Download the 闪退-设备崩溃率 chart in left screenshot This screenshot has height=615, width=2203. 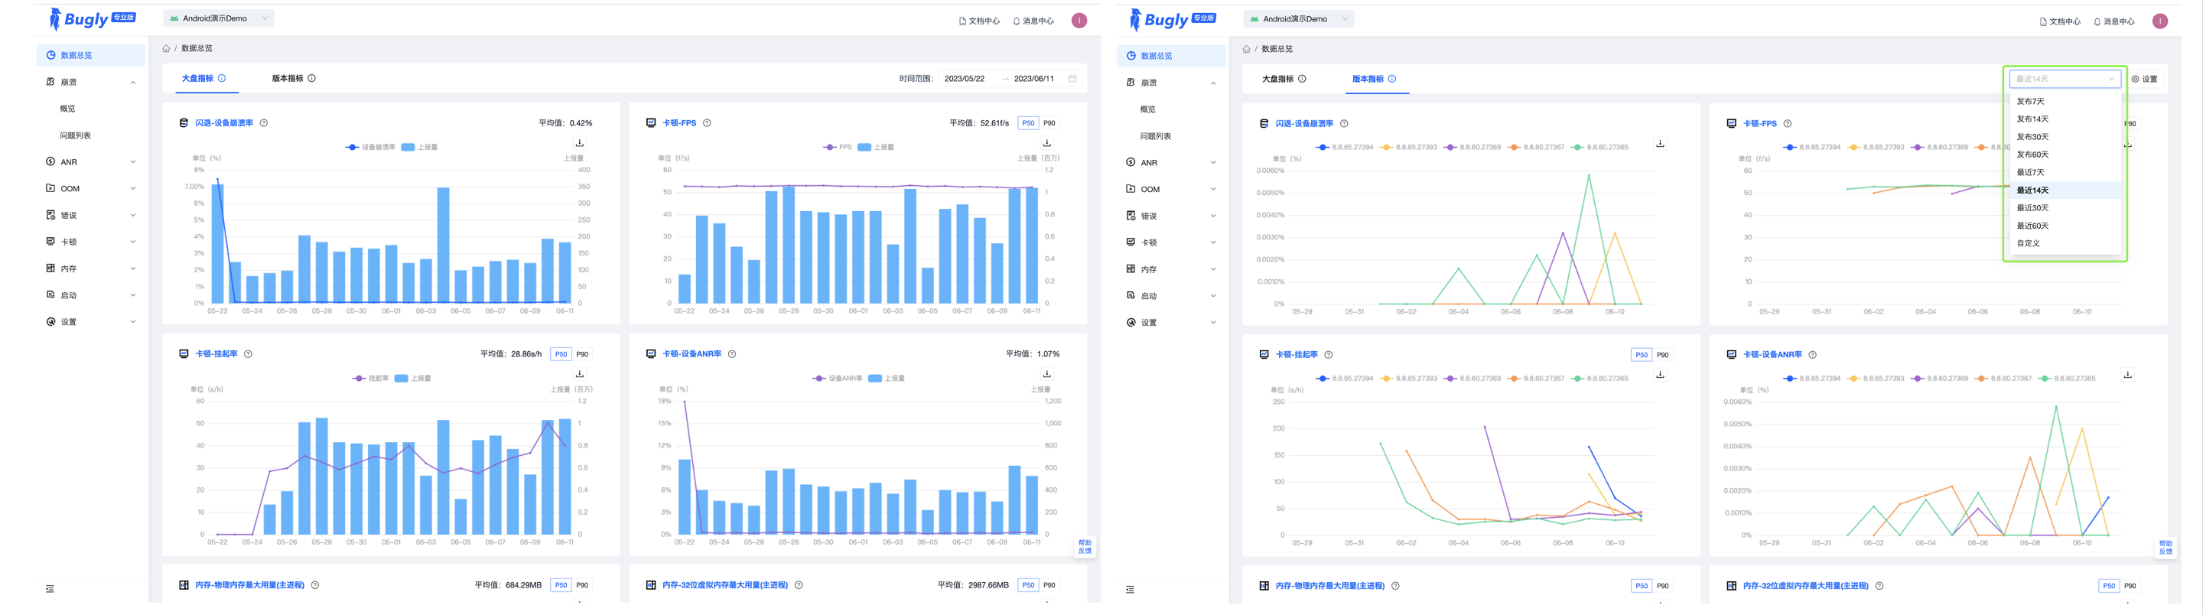[579, 143]
